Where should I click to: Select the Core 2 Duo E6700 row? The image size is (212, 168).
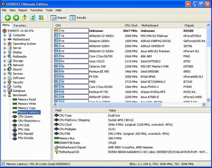point(130,56)
